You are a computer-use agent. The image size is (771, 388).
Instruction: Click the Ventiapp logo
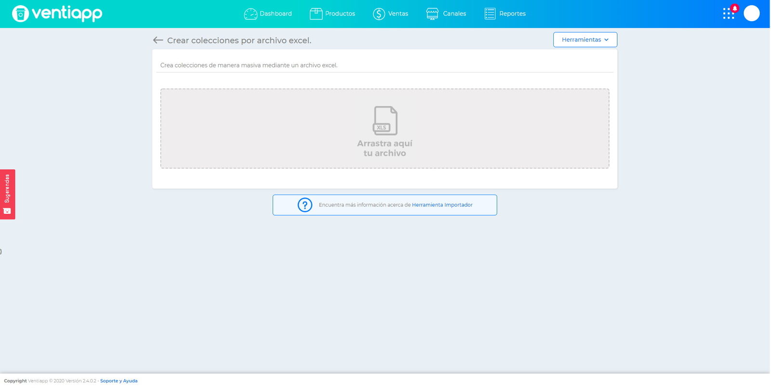point(57,13)
